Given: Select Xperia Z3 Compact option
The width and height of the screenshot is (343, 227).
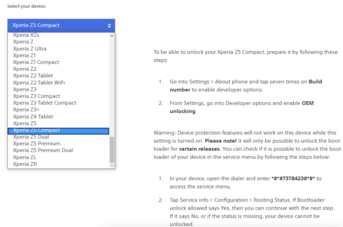Looking at the screenshot, I should coord(59,96).
